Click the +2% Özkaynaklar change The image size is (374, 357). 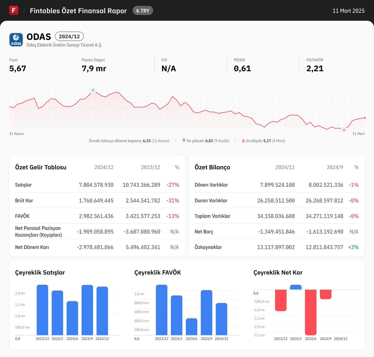(353, 247)
